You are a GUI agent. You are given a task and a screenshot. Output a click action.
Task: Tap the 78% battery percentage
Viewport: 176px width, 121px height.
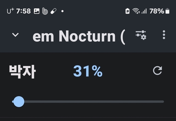click(x=157, y=11)
